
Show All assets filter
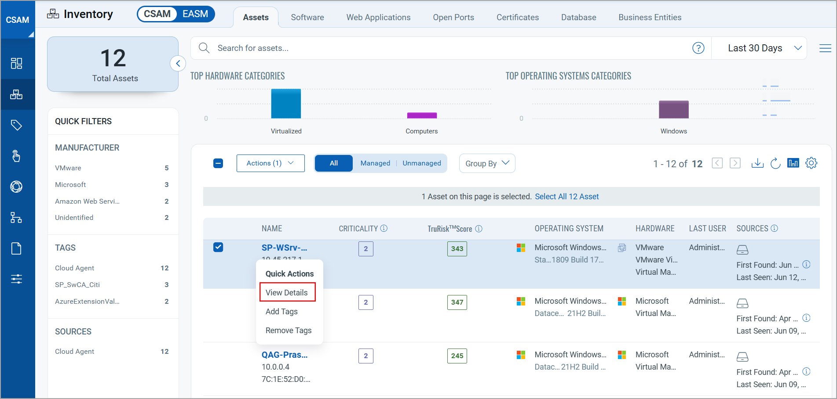334,163
